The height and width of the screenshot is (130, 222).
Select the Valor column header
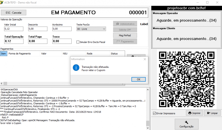[51, 54]
